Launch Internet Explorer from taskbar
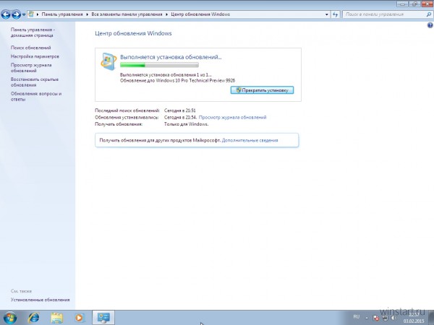This screenshot has height=325, width=434. [33, 318]
